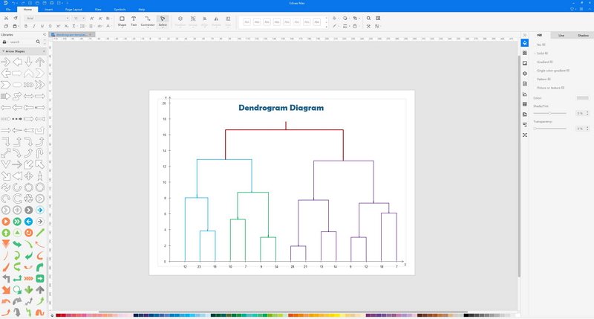Select the Solid fill option
Screen dimensions: 594x319
click(542, 54)
